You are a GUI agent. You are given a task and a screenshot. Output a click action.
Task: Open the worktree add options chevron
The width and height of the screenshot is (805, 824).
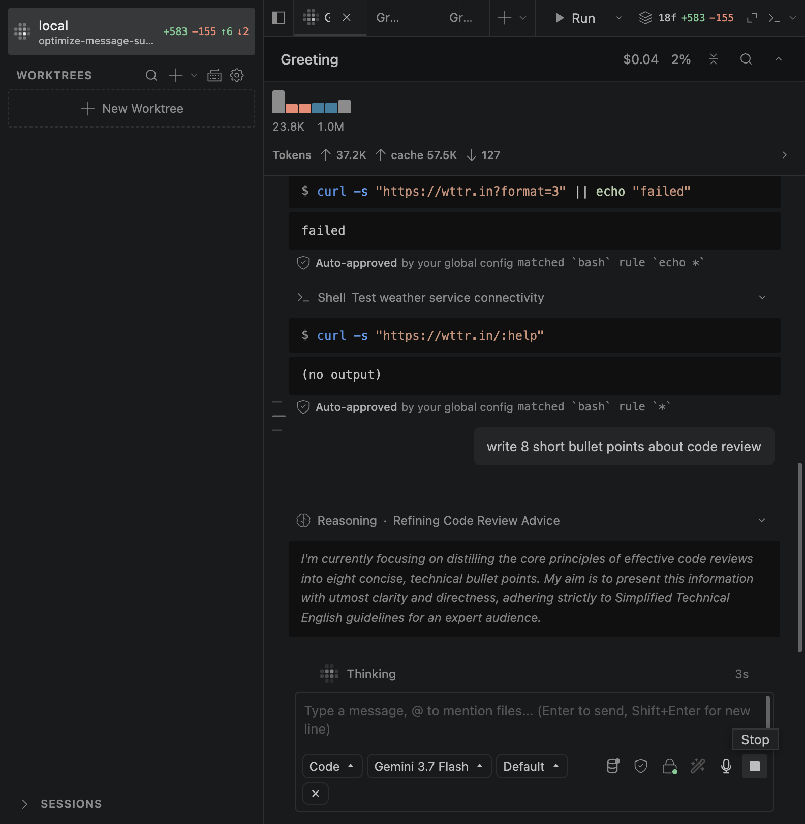[194, 75]
